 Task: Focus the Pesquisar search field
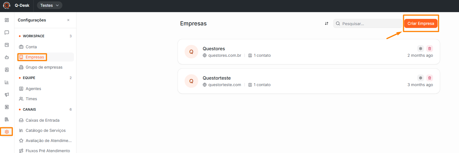coord(368,23)
